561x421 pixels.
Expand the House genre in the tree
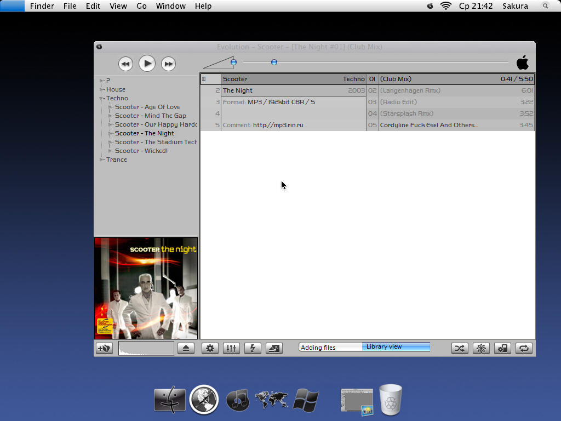click(x=101, y=89)
